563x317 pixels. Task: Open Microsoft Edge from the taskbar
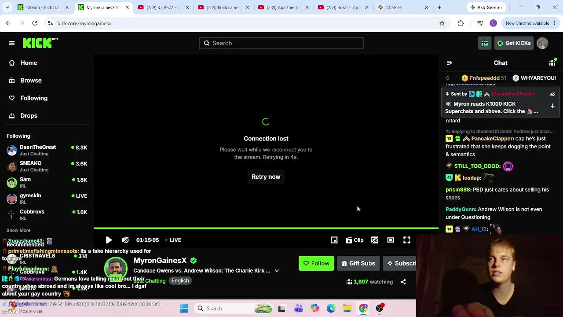coord(331,309)
